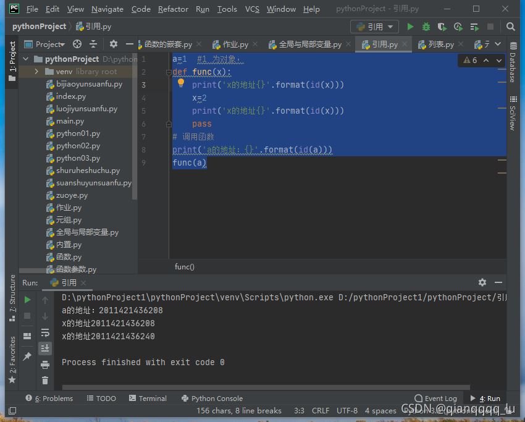Toggle soft-wrap in the Run console
Image resolution: width=525 pixels, height=422 pixels.
45,332
